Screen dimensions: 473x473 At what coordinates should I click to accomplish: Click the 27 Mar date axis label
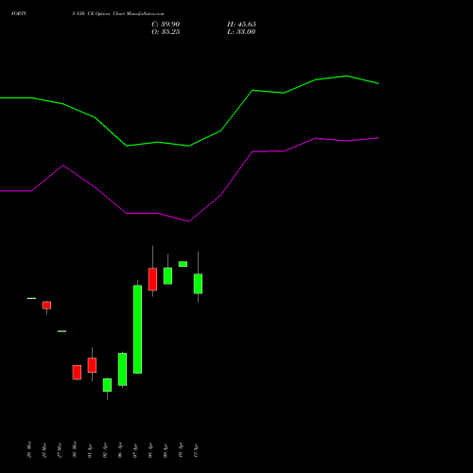pos(60,450)
